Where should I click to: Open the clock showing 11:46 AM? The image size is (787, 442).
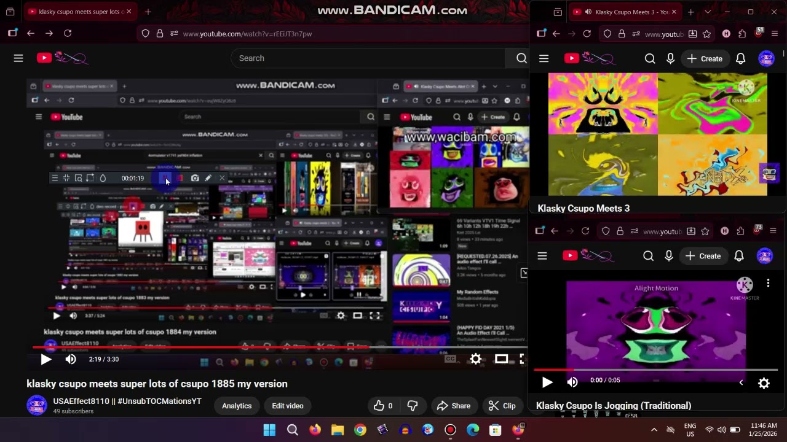click(764, 430)
